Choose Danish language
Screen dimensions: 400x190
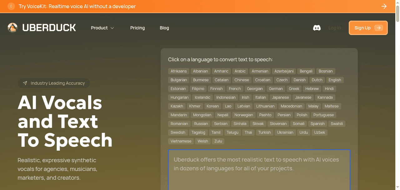(x=300, y=80)
